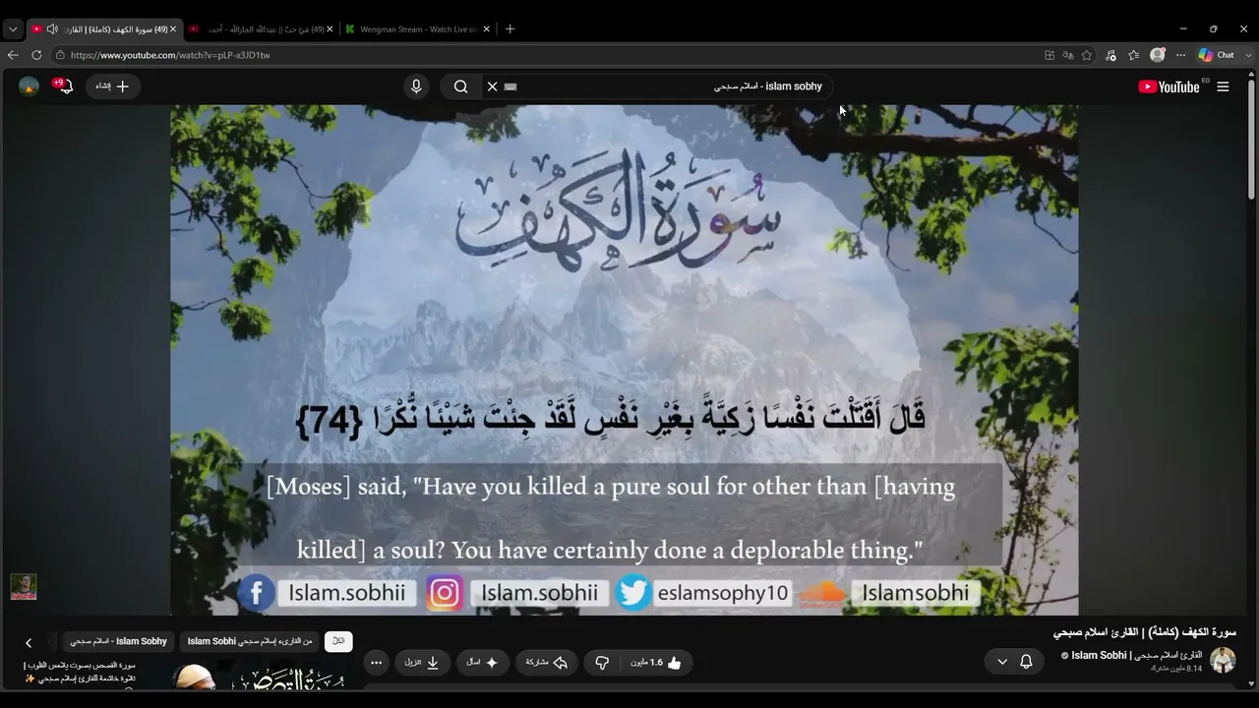Go back in browser

(x=13, y=55)
